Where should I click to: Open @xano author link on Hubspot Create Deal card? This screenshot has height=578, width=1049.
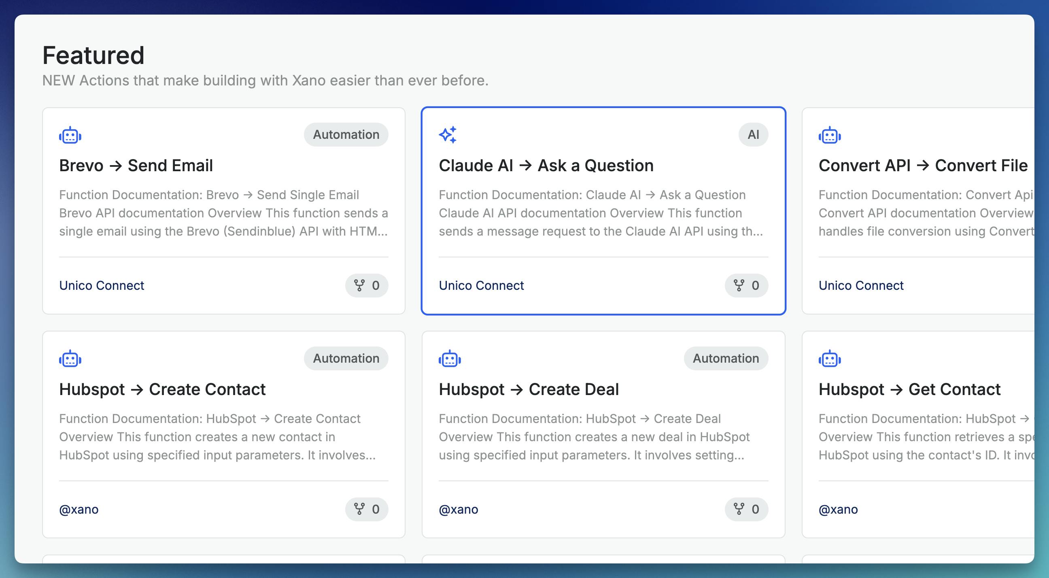pyautogui.click(x=459, y=510)
